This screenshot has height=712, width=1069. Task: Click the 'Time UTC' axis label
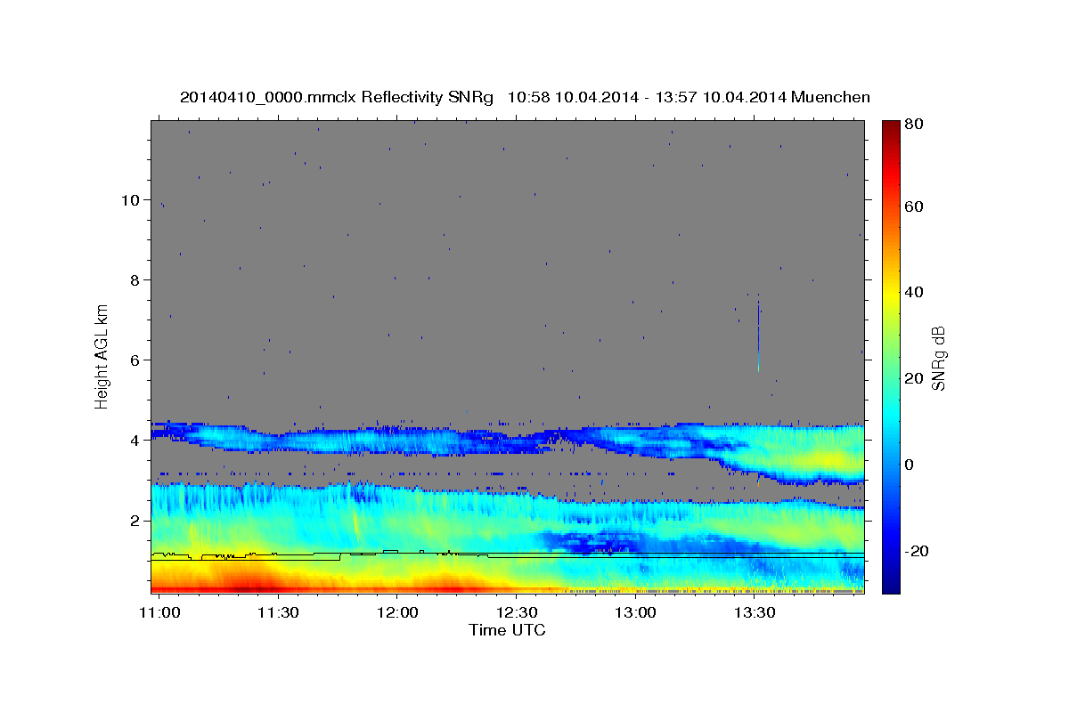point(507,630)
